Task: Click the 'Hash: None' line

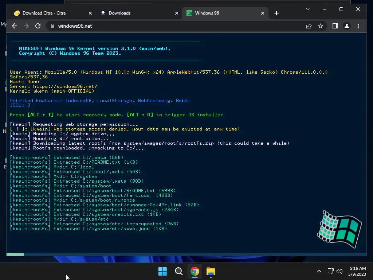Action: pyautogui.click(x=24, y=81)
